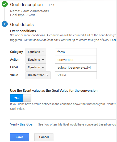Click the Category field containing form
117x142 pixels.
tap(76, 52)
